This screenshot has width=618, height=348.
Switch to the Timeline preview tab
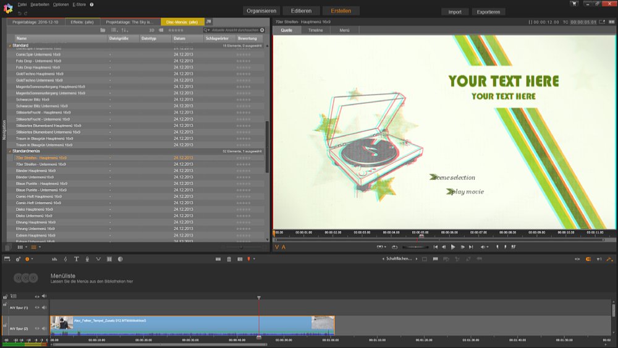pyautogui.click(x=315, y=30)
